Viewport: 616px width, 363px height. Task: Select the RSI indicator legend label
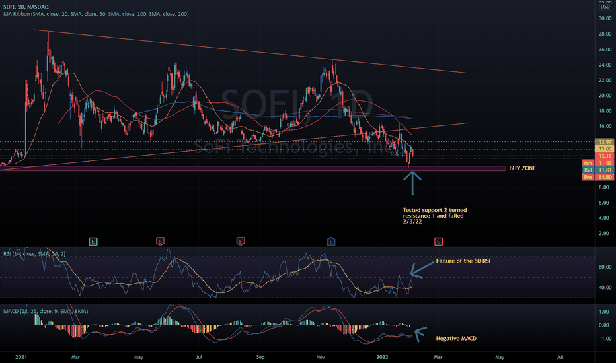pos(34,254)
